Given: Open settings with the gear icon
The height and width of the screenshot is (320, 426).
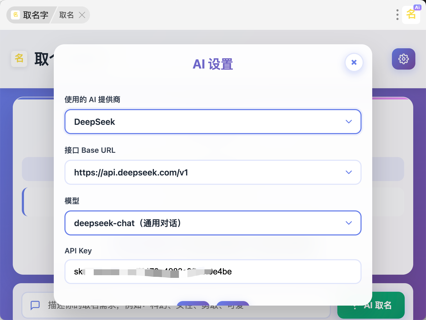Looking at the screenshot, I should pyautogui.click(x=403, y=59).
